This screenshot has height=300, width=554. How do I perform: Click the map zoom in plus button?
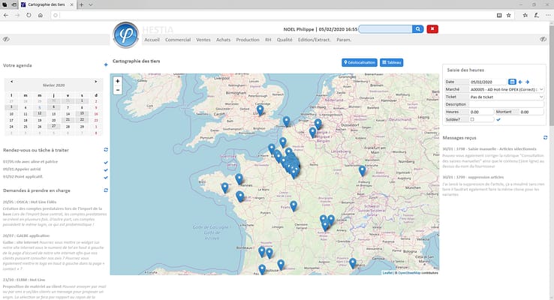[117, 80]
